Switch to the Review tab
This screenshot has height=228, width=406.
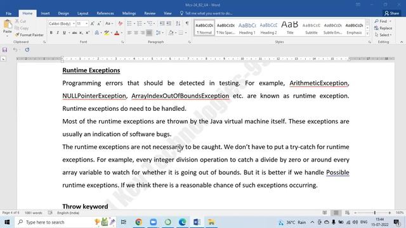pos(150,13)
